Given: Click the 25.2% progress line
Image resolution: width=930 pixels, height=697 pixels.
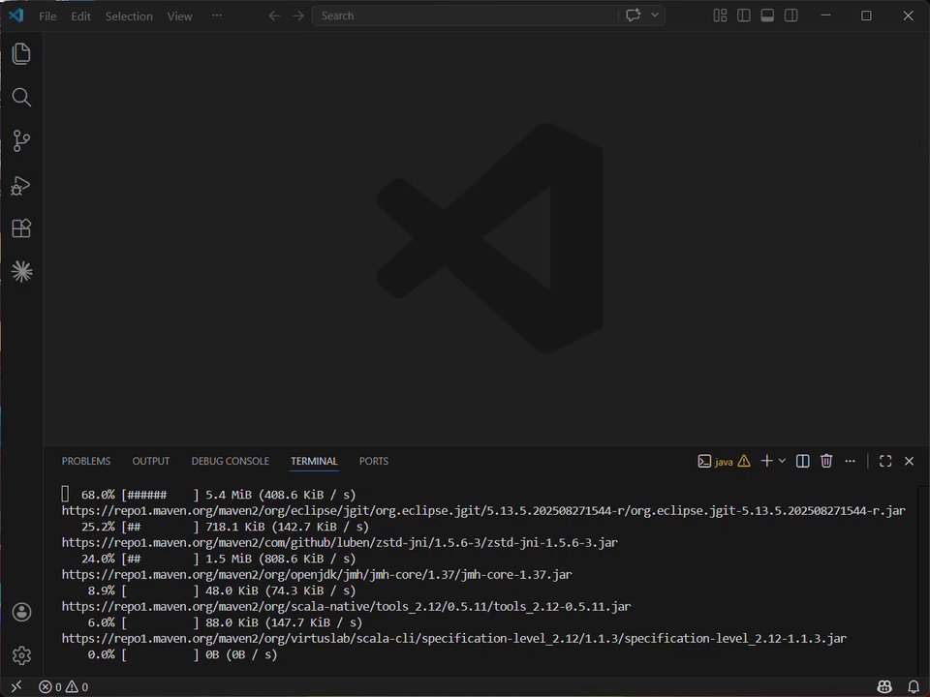Looking at the screenshot, I should [225, 527].
